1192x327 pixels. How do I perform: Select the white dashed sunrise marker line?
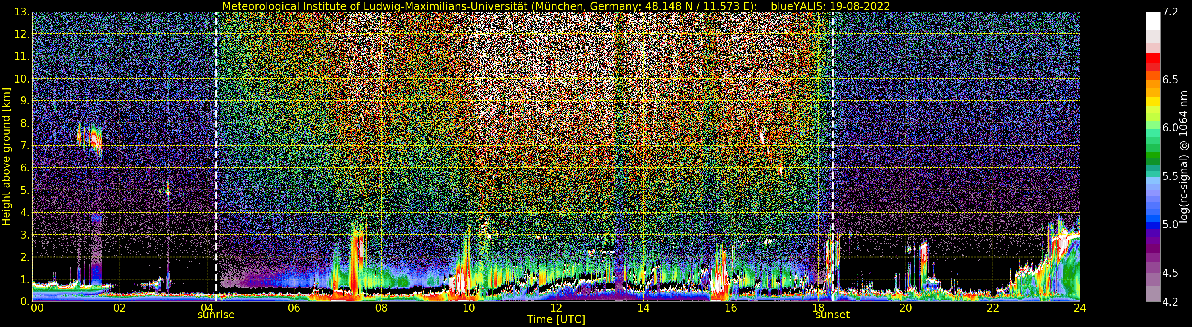216,156
